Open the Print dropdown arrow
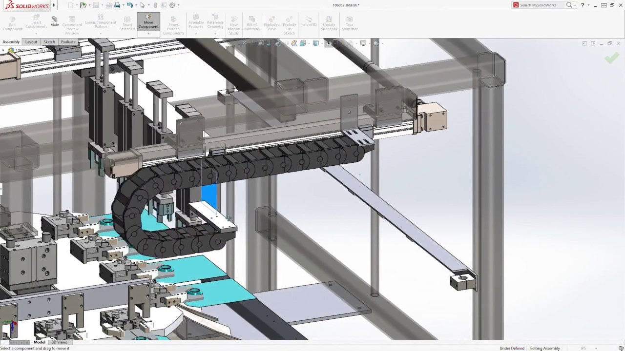The width and height of the screenshot is (625, 351). click(x=124, y=5)
